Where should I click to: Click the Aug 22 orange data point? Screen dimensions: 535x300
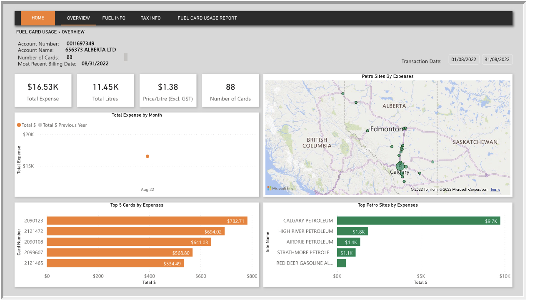tap(147, 156)
